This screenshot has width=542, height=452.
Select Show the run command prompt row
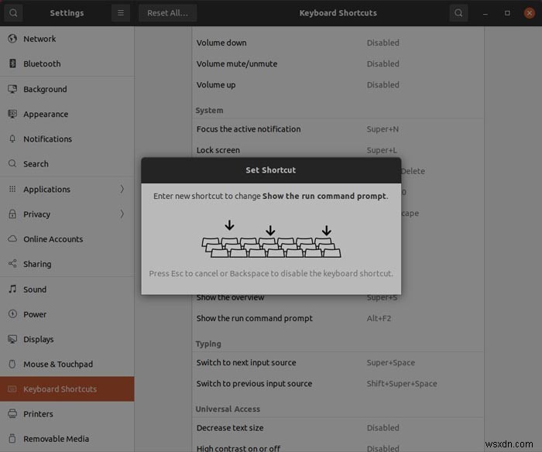point(338,318)
